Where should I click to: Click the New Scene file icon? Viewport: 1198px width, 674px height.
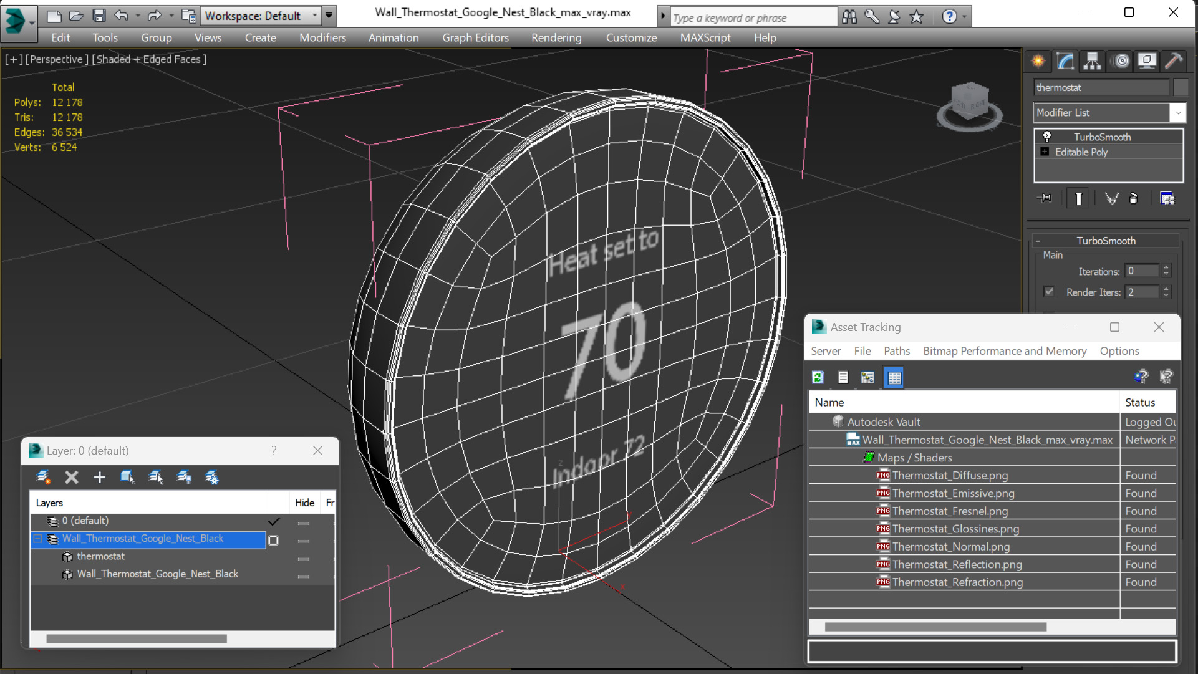tap(54, 16)
